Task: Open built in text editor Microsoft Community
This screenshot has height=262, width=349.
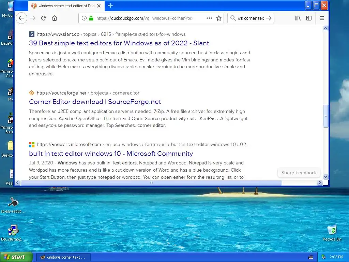Action: (111, 154)
